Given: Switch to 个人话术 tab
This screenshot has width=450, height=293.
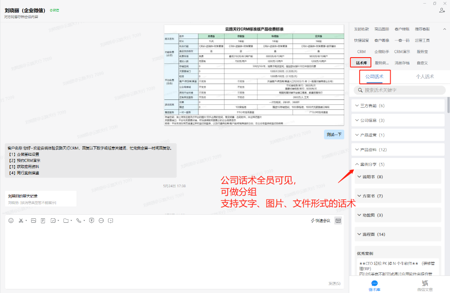Looking at the screenshot, I should 425,77.
